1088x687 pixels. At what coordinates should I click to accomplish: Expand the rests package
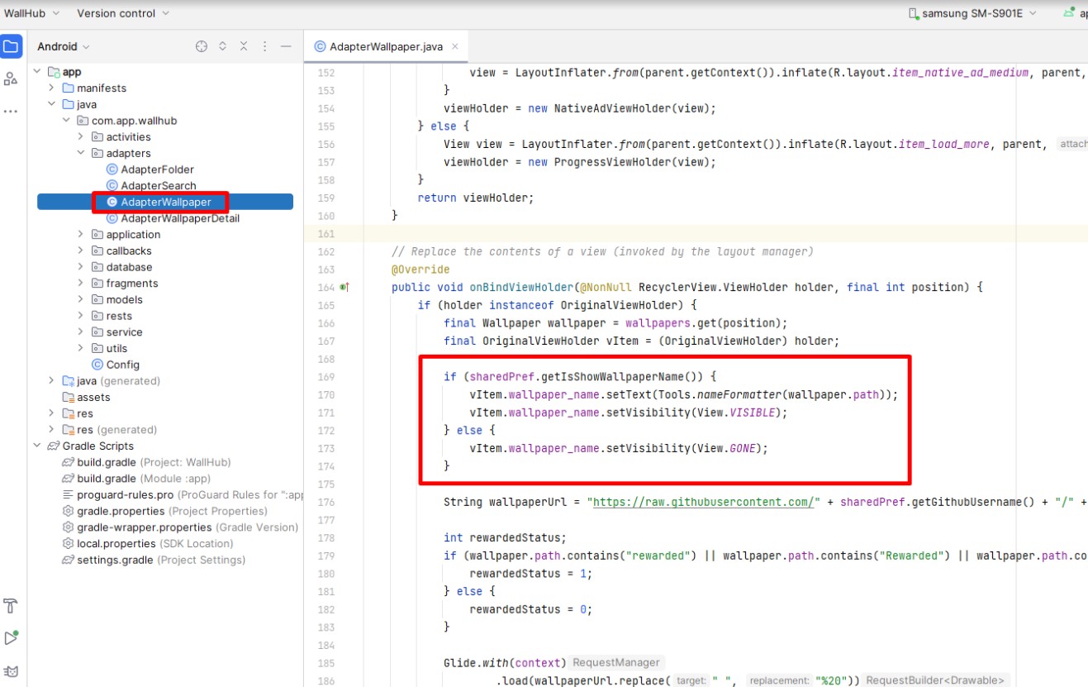point(81,316)
